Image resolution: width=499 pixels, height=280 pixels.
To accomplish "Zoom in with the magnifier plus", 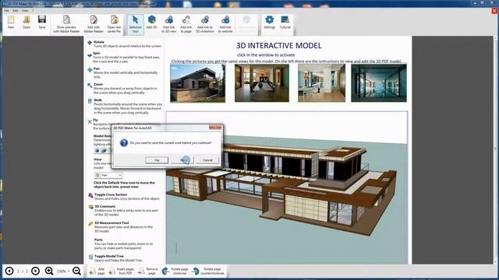I will 49,271.
